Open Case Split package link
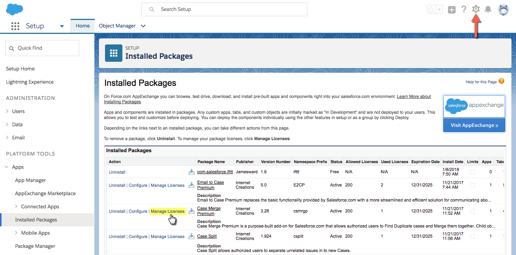Viewport: 516px width, 255px height. pyautogui.click(x=207, y=236)
